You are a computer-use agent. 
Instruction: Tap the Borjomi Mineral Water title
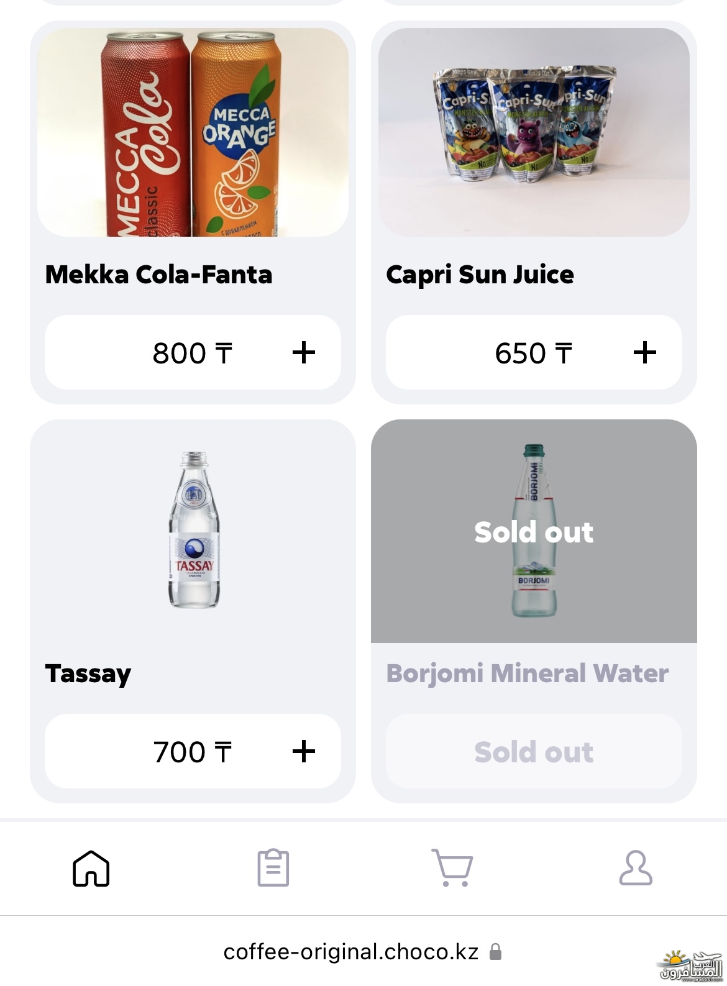(528, 673)
